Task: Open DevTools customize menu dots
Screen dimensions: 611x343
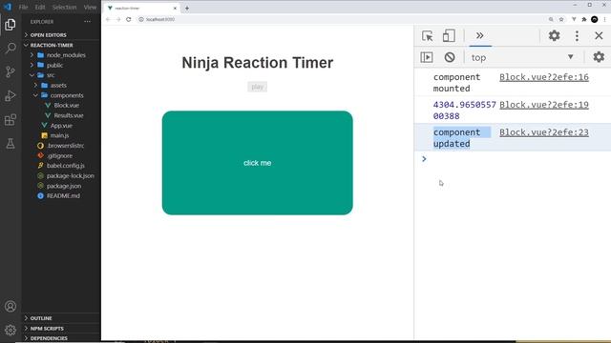Action: click(577, 36)
